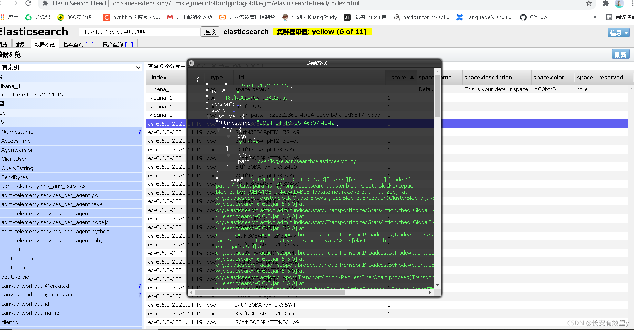Screen dimensions: 634x330
Task: Select the beat.hostname field filter
Action: 70,259
